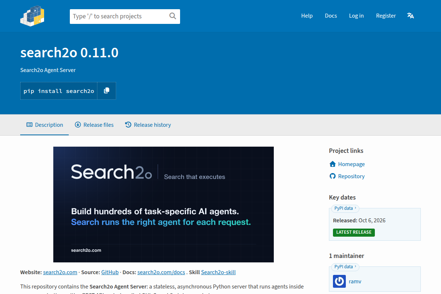Expand PyPI data badge under maintainer
Screen dimensions: 441x294
[x=344, y=267]
